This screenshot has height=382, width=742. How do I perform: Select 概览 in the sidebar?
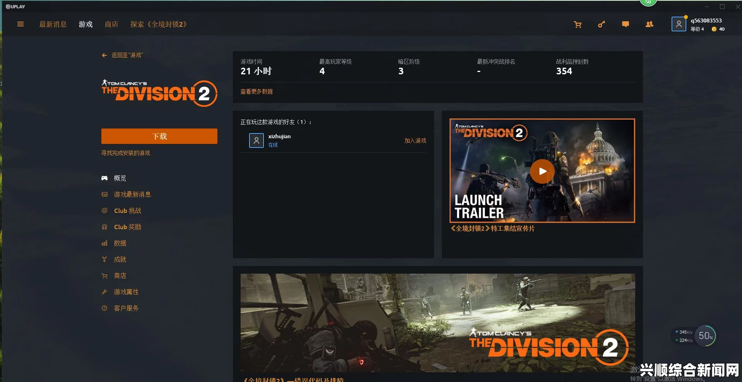click(120, 178)
